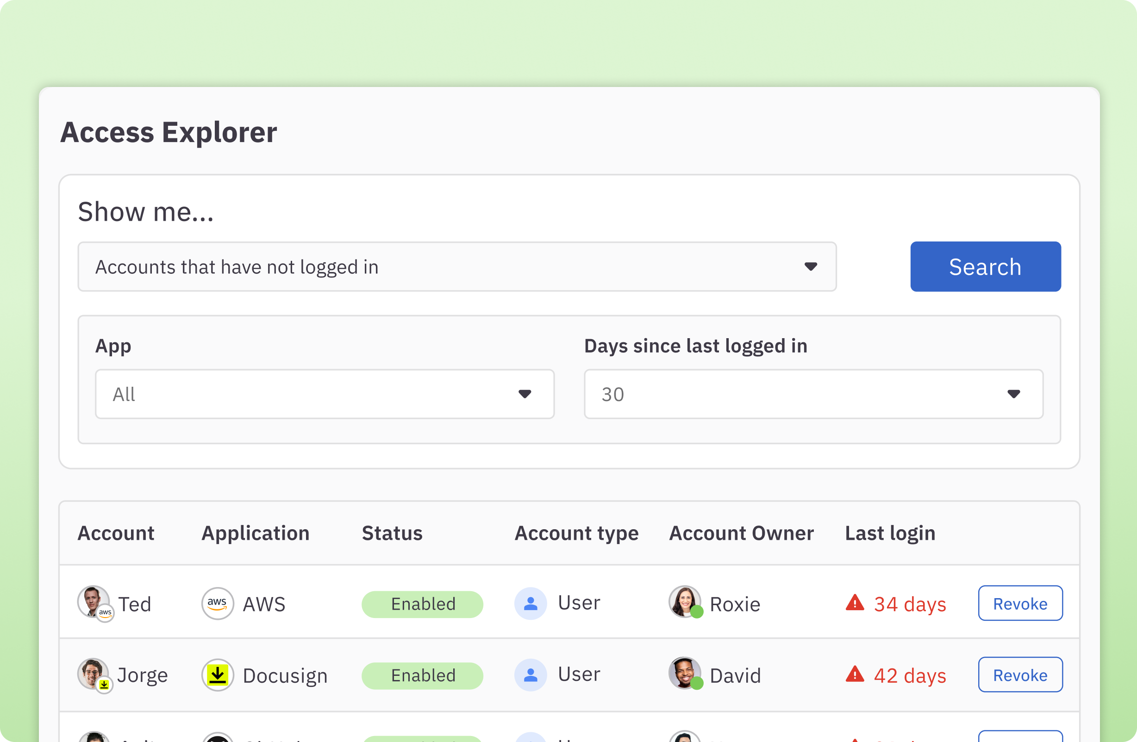1137x742 pixels.
Task: Revoke Ted's AWS access
Action: point(1020,603)
